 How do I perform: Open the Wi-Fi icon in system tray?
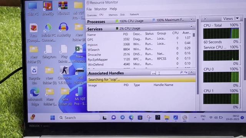pyautogui.click(x=211, y=118)
